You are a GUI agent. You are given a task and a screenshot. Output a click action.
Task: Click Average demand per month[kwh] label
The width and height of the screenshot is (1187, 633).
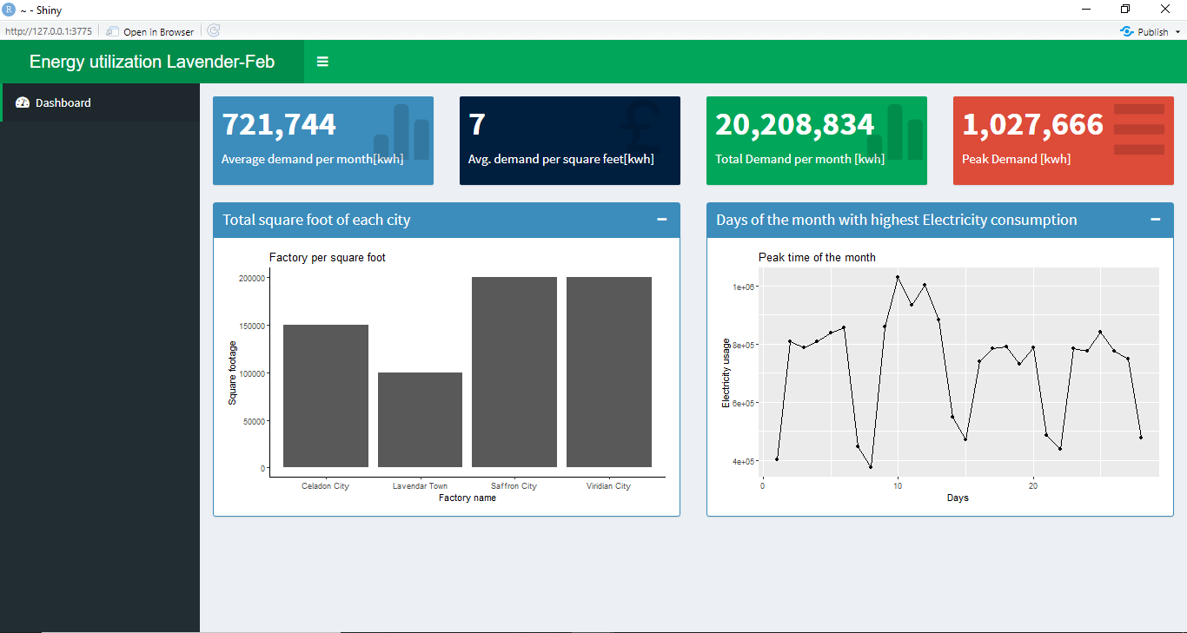pyautogui.click(x=313, y=159)
